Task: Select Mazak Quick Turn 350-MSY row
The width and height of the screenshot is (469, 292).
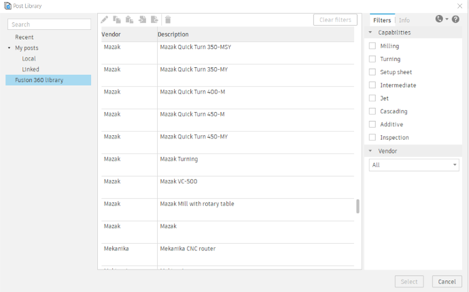Action: (228, 53)
